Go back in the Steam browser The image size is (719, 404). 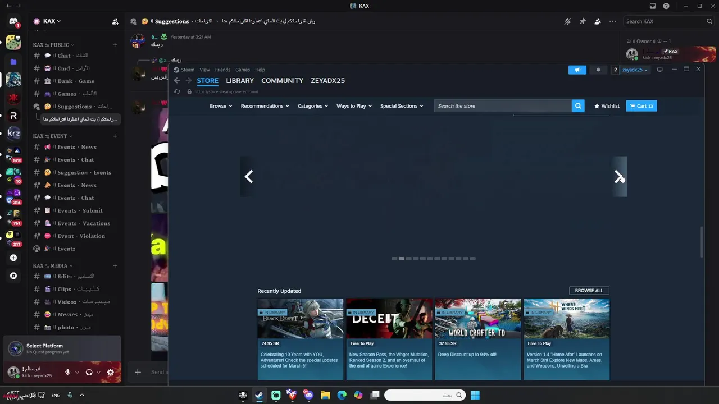coord(177,81)
